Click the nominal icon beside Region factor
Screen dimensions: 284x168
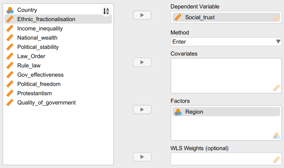click(178, 112)
